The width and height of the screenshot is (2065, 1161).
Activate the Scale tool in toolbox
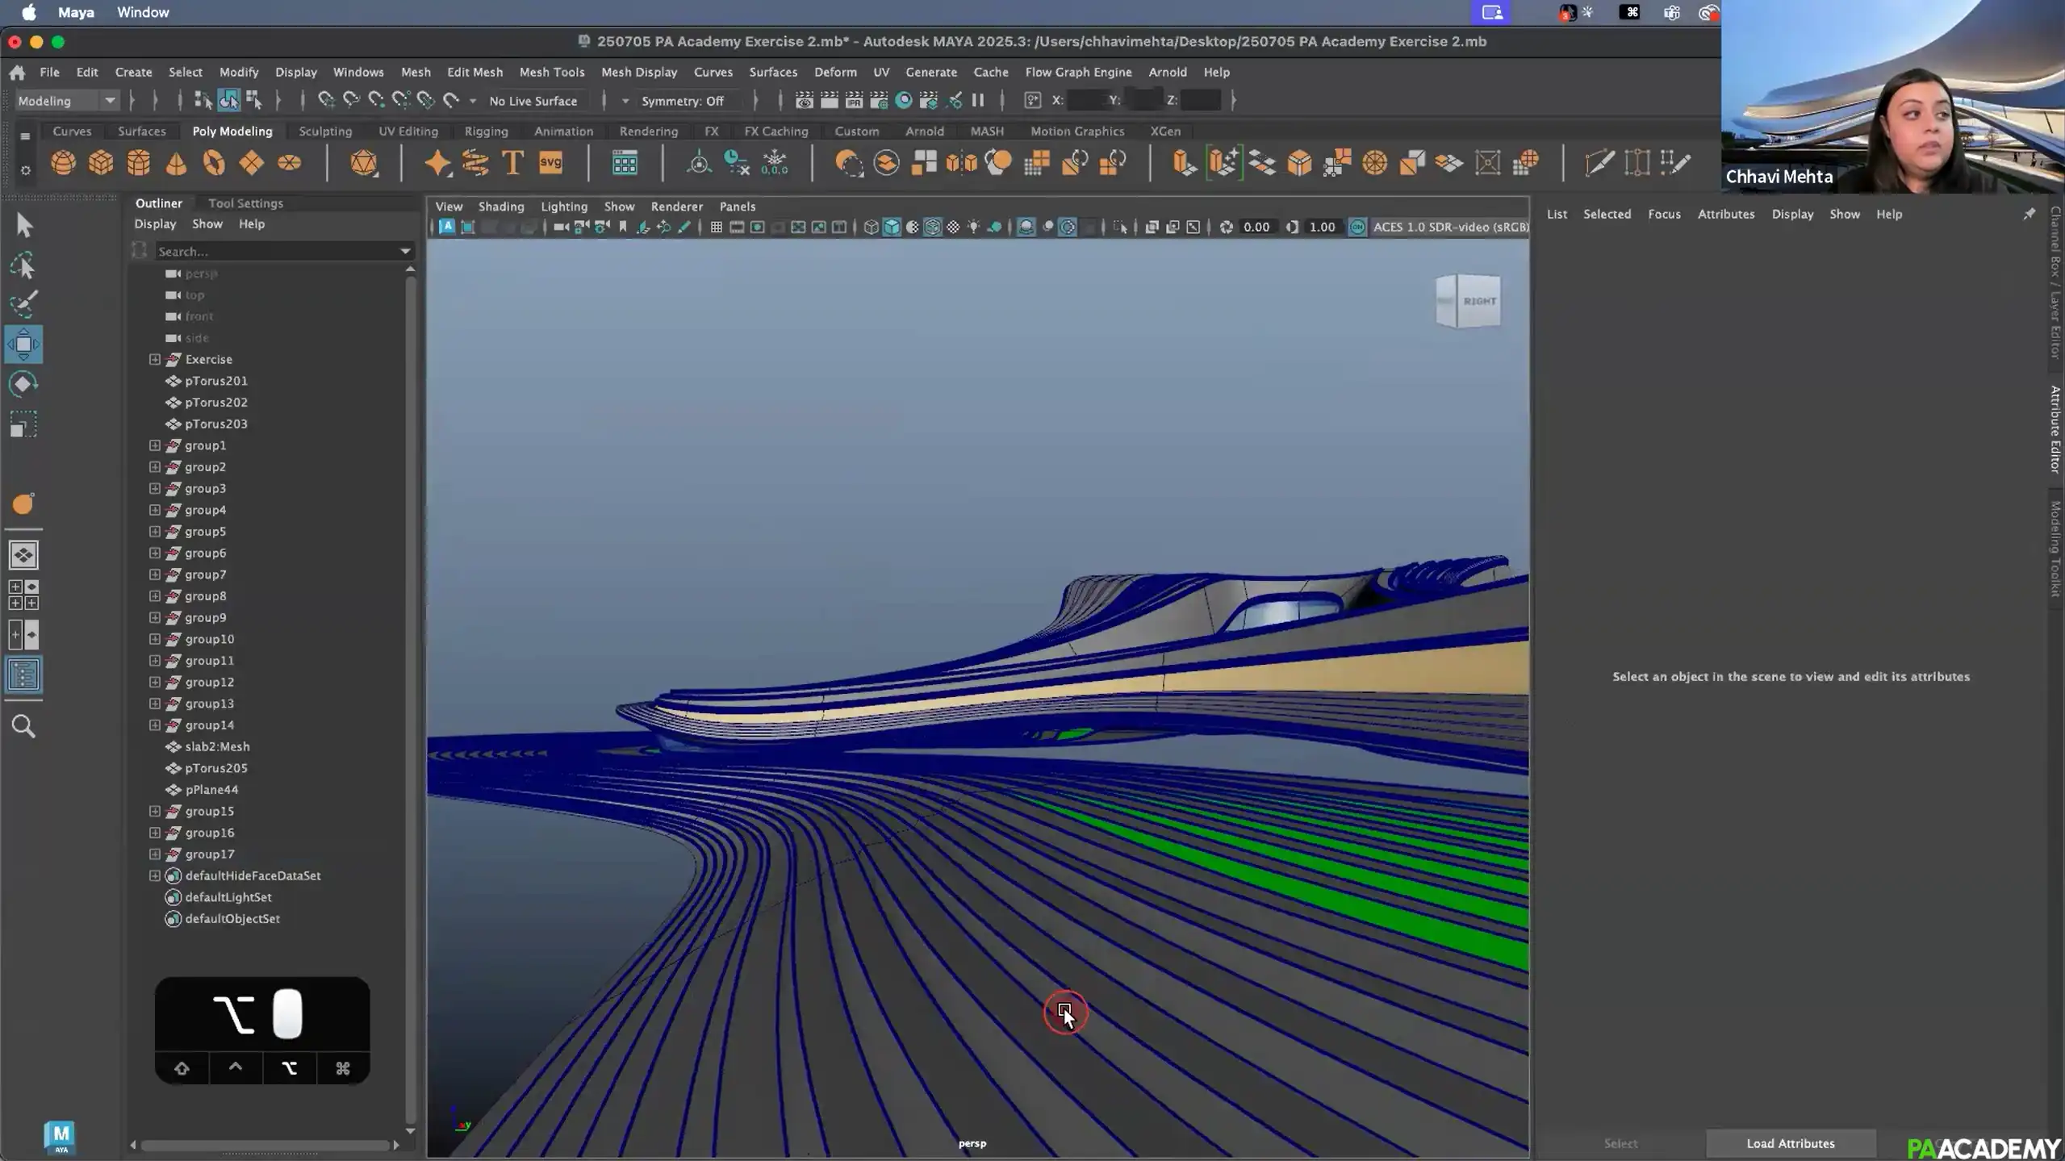(23, 424)
